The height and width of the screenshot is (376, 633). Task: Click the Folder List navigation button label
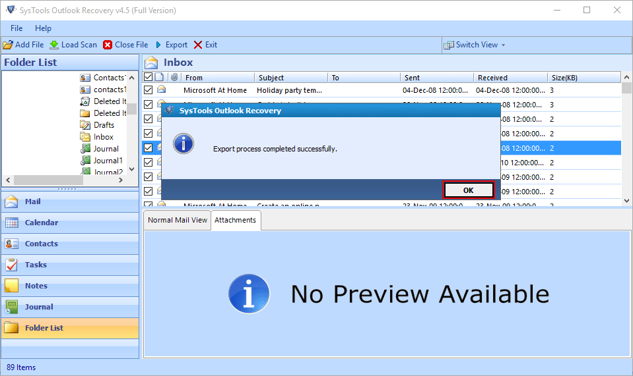coord(44,328)
